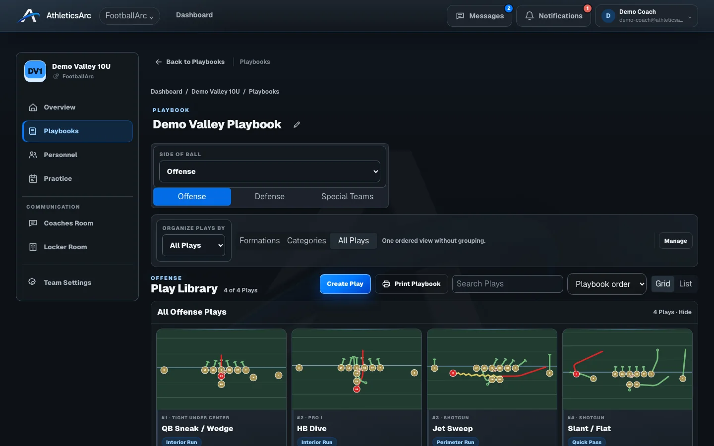Expand the Side of Ball Offense dropdown
The width and height of the screenshot is (714, 446).
(270, 171)
